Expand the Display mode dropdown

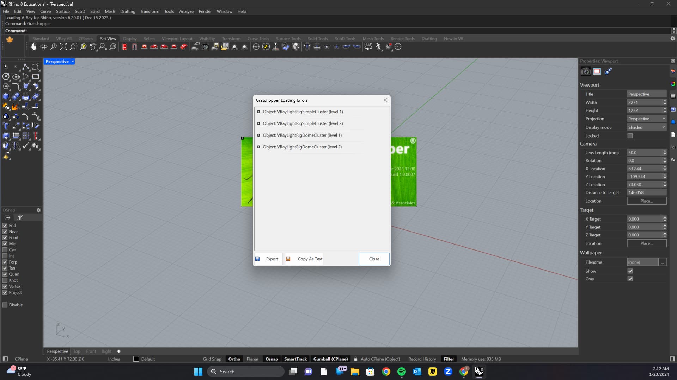click(x=646, y=127)
